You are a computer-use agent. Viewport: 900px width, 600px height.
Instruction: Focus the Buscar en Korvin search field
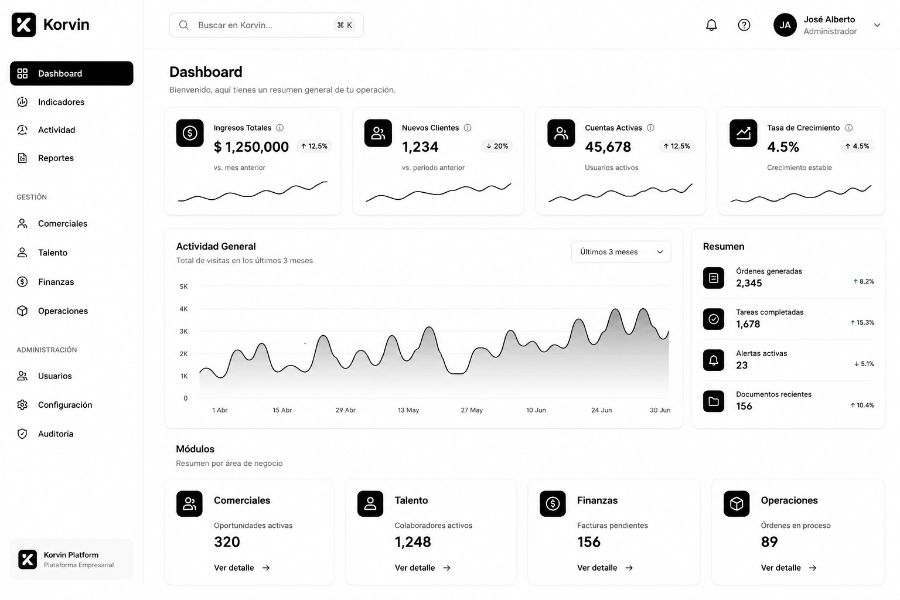[x=267, y=25]
